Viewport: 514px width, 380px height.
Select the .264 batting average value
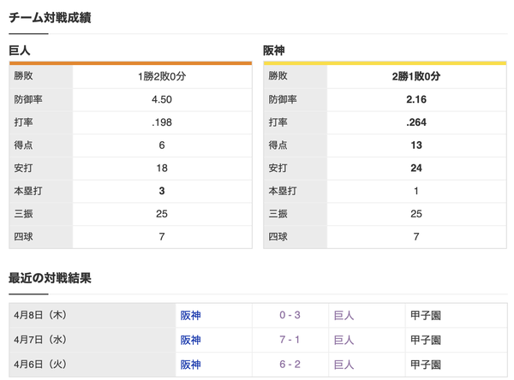(x=416, y=122)
